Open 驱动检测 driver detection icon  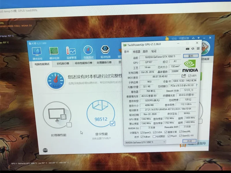pyautogui.click(x=105, y=52)
